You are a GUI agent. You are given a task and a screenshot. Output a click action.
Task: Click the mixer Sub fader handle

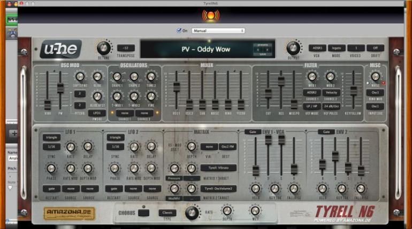[202, 105]
